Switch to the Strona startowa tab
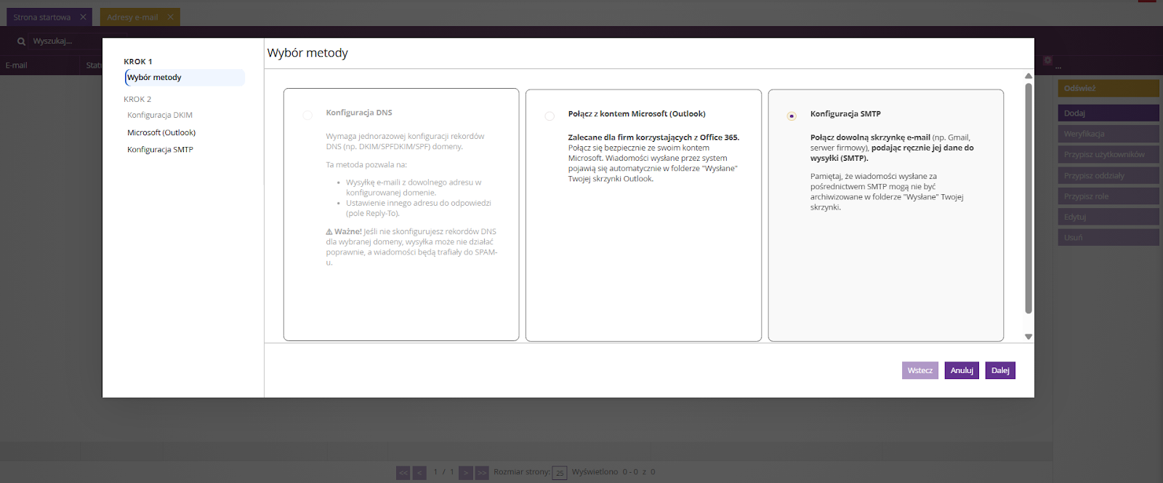Viewport: 1163px width, 483px height. pyautogui.click(x=42, y=17)
